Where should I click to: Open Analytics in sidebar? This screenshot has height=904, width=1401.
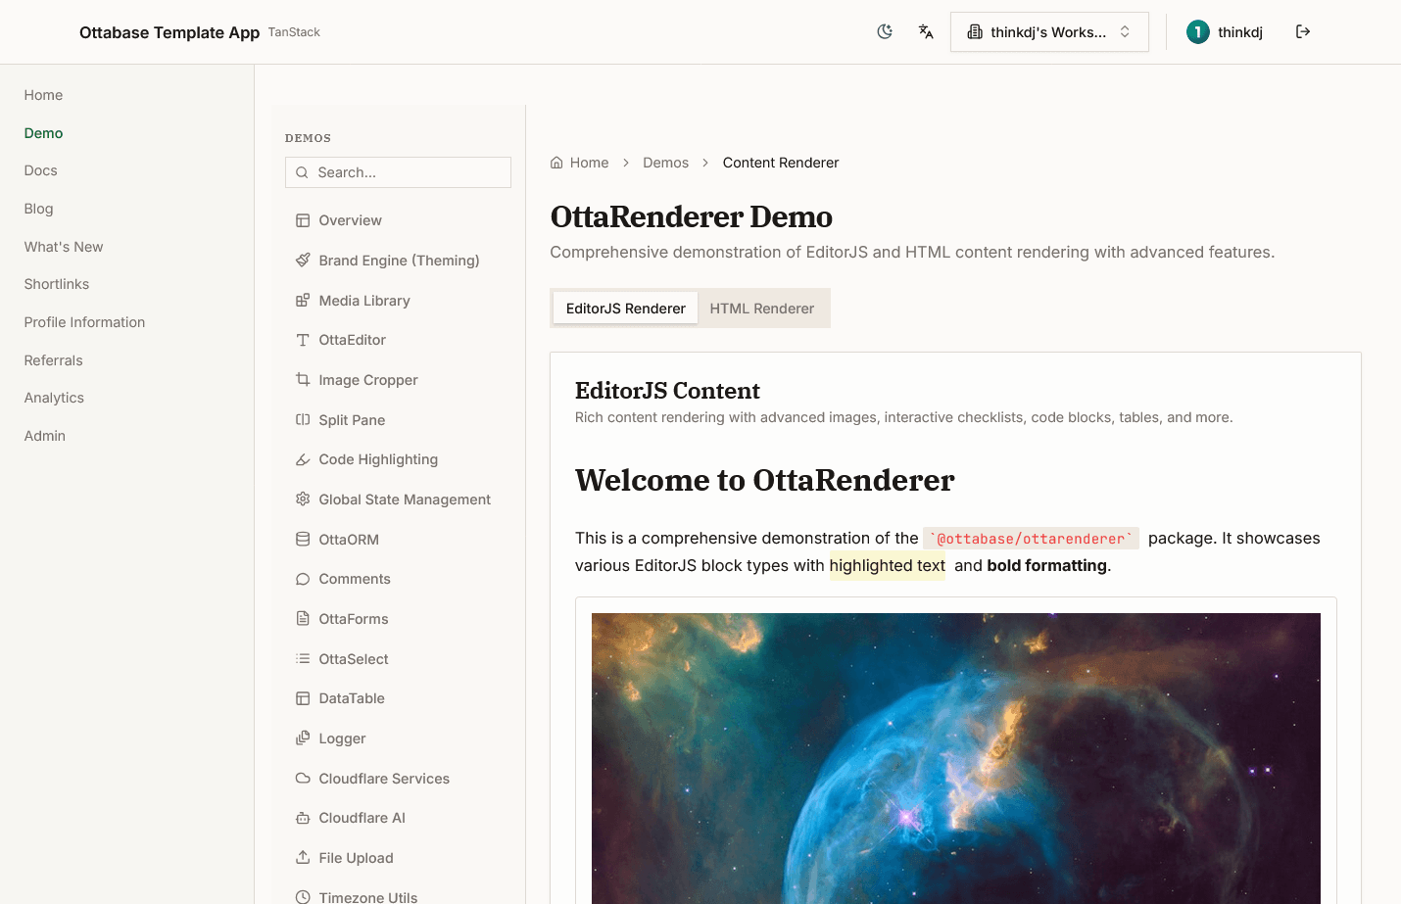click(x=54, y=398)
